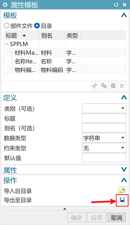The image size is (130, 225).
Task: Click the delete X icon below the table
Action: (x=122, y=86)
